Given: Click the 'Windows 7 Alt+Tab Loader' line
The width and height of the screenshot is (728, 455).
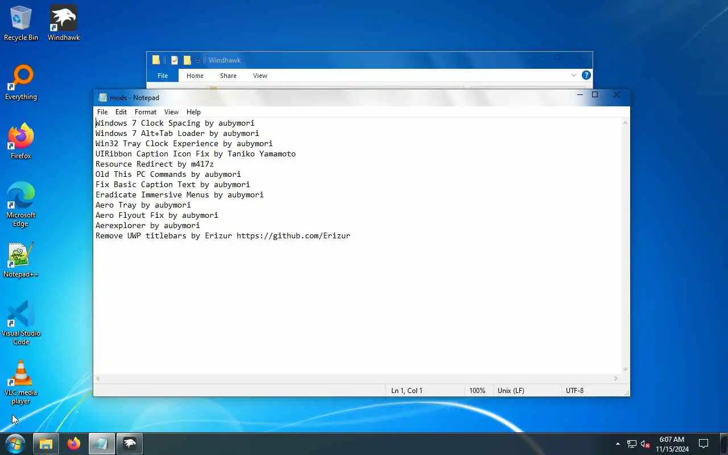Looking at the screenshot, I should pyautogui.click(x=177, y=133).
